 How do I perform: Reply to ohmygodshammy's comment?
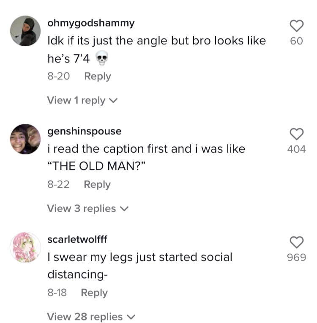[x=98, y=76]
